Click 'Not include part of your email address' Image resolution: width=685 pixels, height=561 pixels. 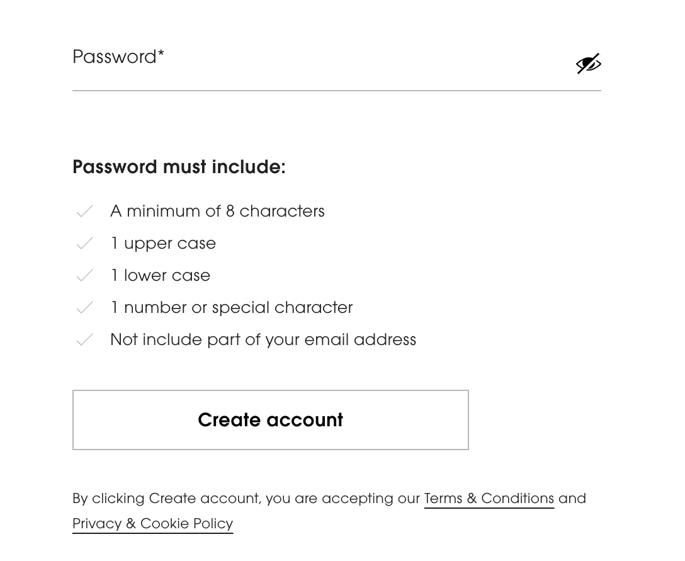(x=263, y=340)
